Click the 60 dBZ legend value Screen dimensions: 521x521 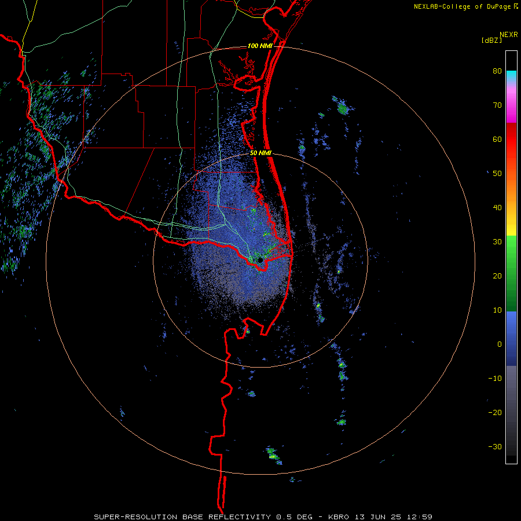[497, 139]
